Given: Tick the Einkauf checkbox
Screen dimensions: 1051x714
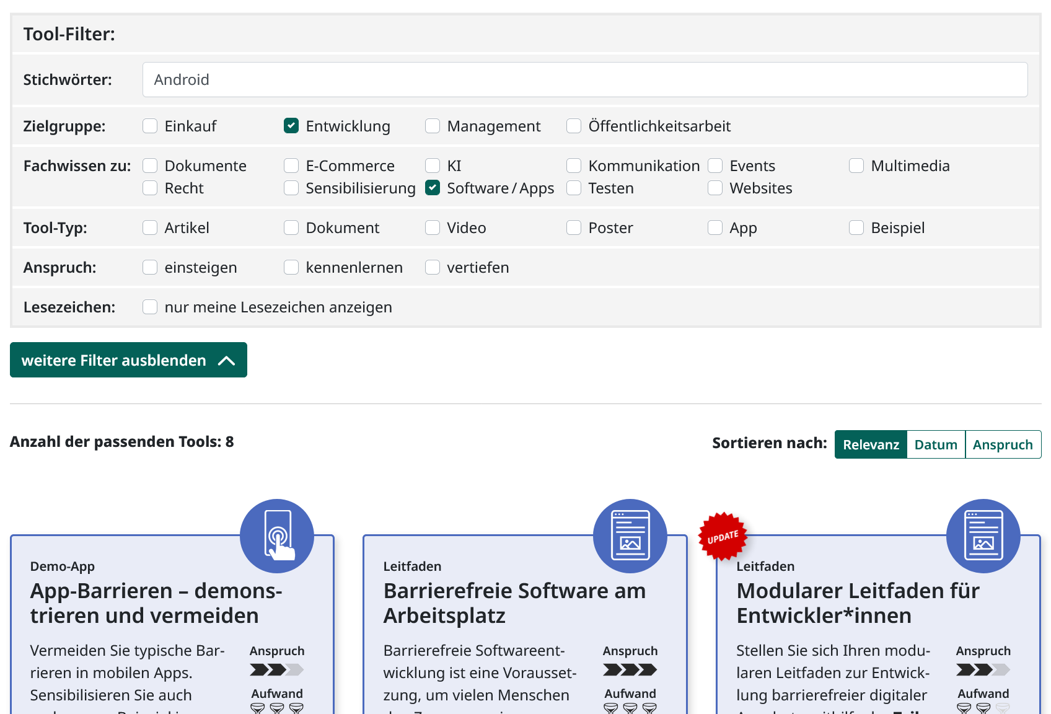Looking at the screenshot, I should click(x=150, y=126).
